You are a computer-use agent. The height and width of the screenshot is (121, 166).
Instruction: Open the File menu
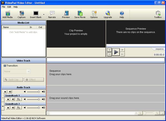click(3, 7)
